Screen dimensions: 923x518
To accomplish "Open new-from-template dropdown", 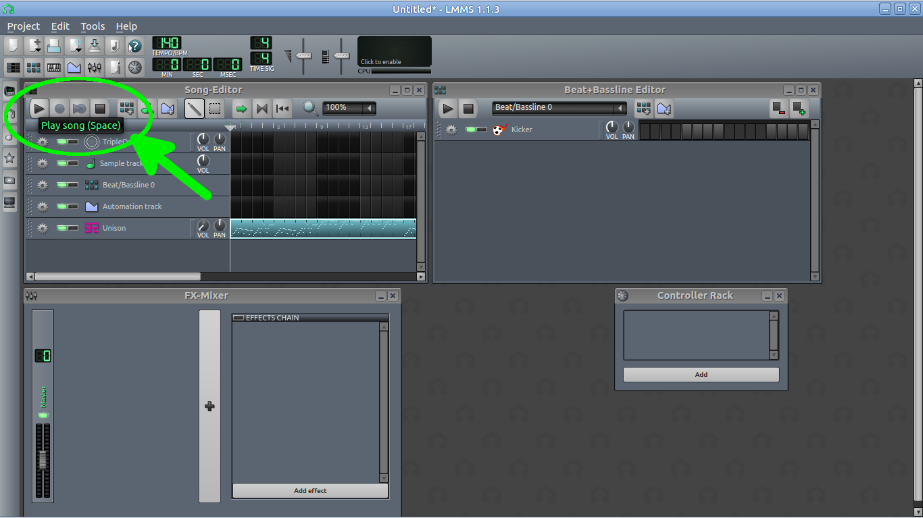I will pyautogui.click(x=34, y=46).
